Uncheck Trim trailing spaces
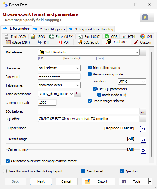 (x=90, y=68)
